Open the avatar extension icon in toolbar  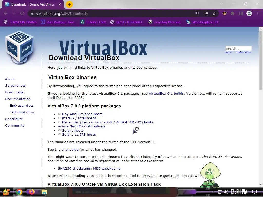point(224,14)
